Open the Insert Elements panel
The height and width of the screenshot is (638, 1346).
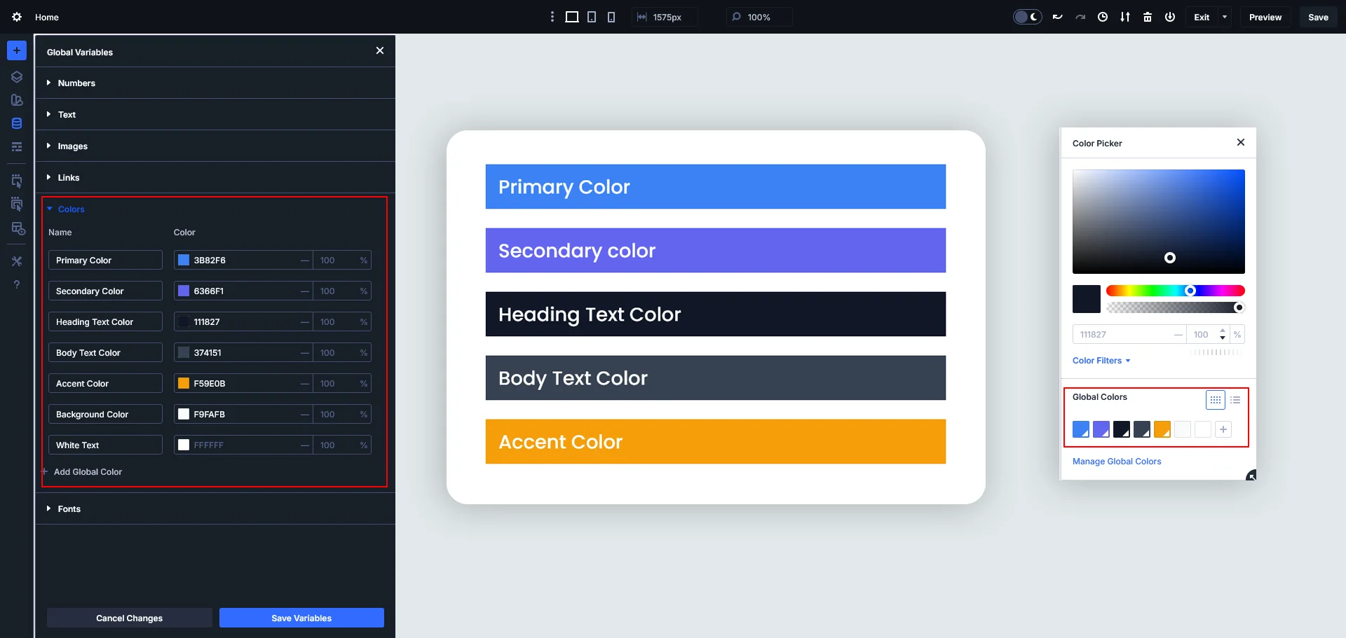16,50
